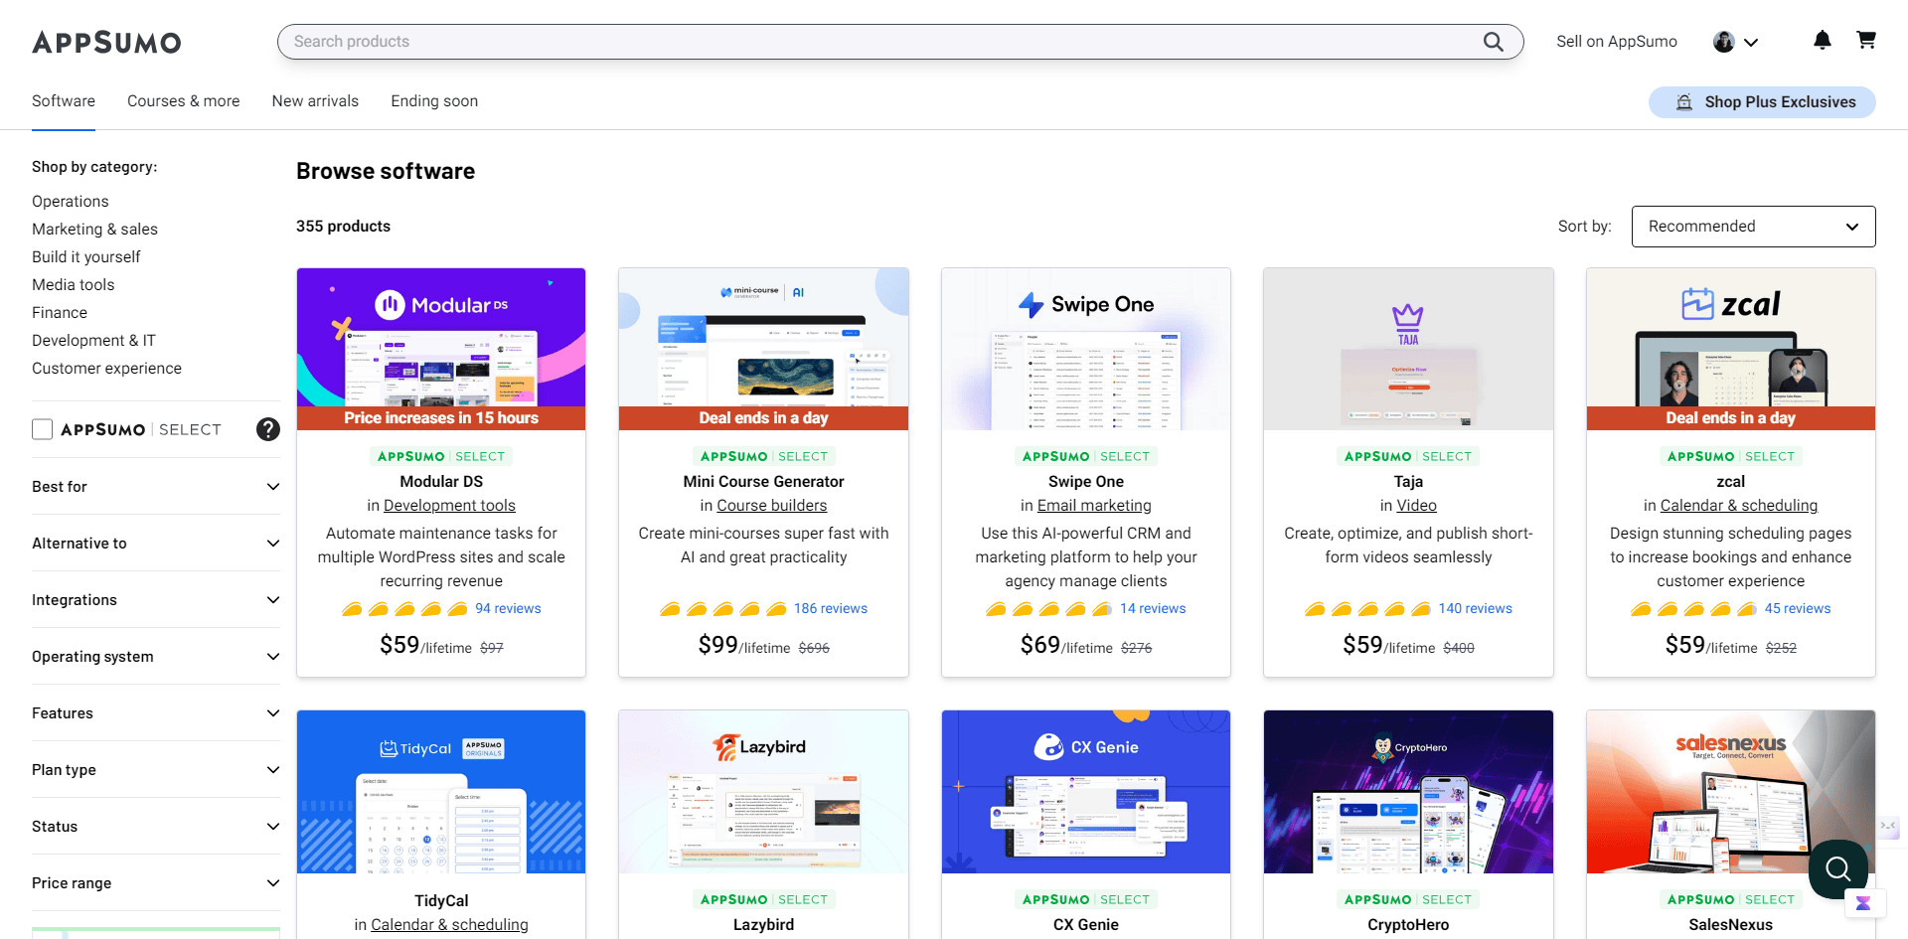
Task: Expand the Alternative to filter
Action: coord(156,544)
